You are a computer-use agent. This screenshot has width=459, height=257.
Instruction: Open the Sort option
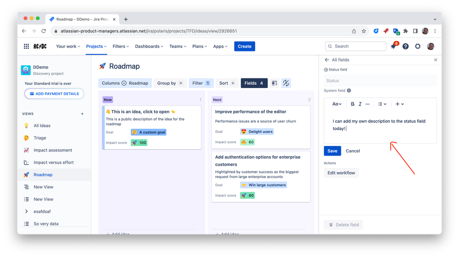point(227,84)
